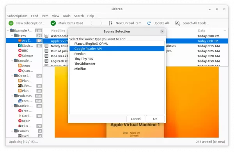234x152 pixels.
Task: Click the Goril... feed icon
Action: click(20, 116)
